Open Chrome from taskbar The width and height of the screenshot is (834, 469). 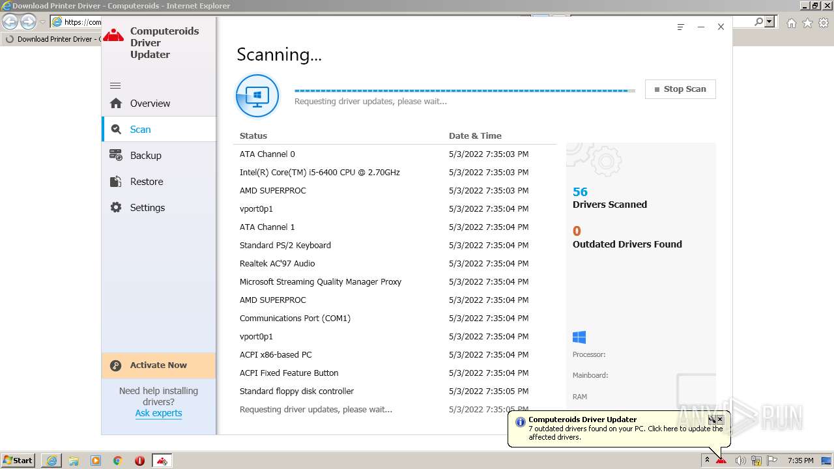pos(118,461)
